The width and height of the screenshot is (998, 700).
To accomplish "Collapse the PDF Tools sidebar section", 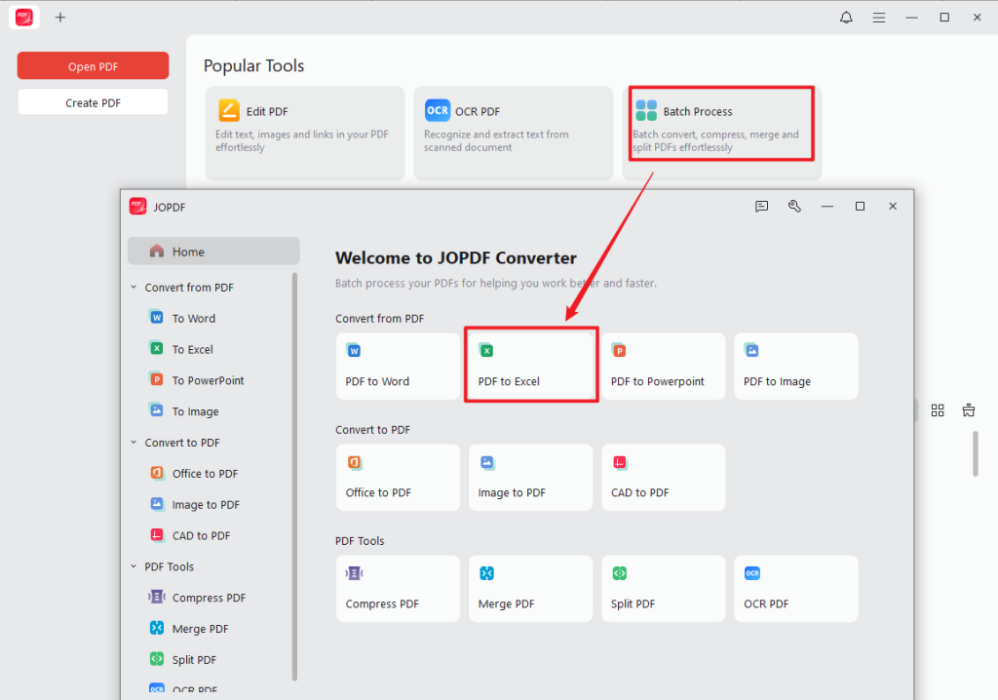I will point(134,566).
